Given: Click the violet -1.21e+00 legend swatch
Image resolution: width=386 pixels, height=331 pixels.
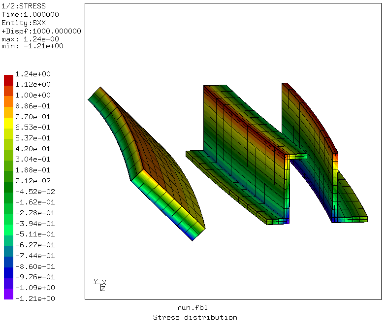Looking at the screenshot, I should (x=8, y=294).
